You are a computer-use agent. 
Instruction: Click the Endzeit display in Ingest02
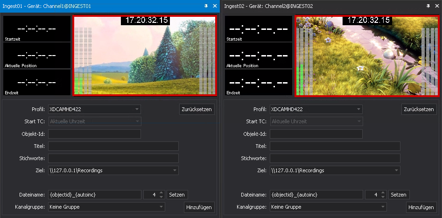[259, 82]
